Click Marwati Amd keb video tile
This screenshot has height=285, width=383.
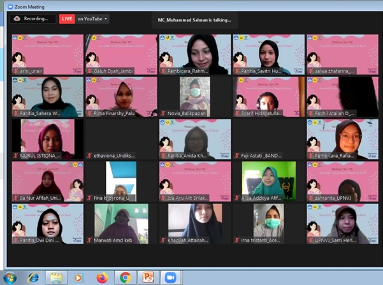coord(121,223)
